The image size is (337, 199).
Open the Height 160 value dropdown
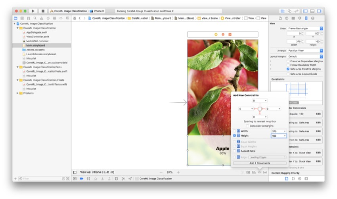[285, 136]
